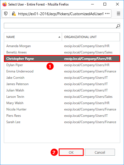Open the Firefox hamburger menu
This screenshot has width=124, height=165.
pos(119,13)
